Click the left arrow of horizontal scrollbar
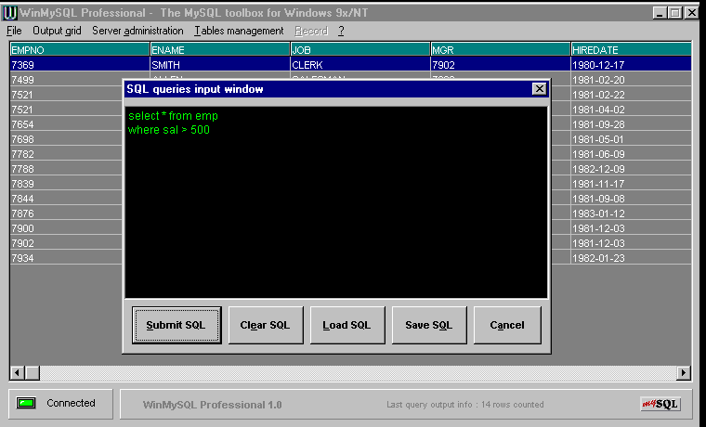Viewport: 706px width, 427px height. (18, 373)
